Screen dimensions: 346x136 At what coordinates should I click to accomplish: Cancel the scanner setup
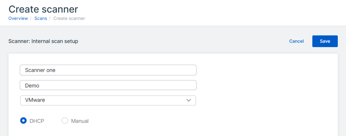pos(296,41)
